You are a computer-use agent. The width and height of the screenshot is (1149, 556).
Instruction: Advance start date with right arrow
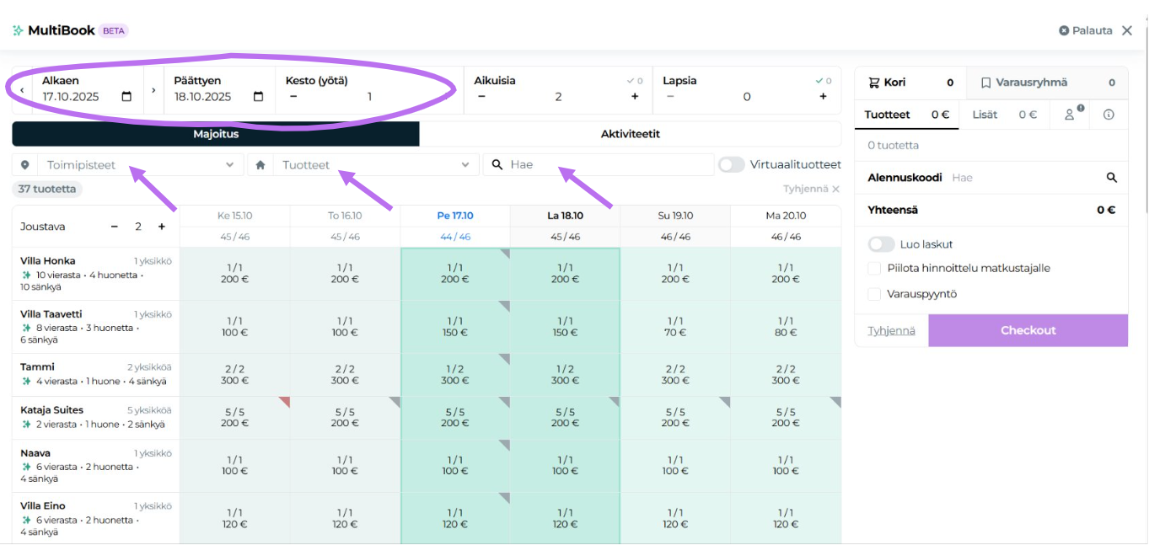[x=153, y=89]
